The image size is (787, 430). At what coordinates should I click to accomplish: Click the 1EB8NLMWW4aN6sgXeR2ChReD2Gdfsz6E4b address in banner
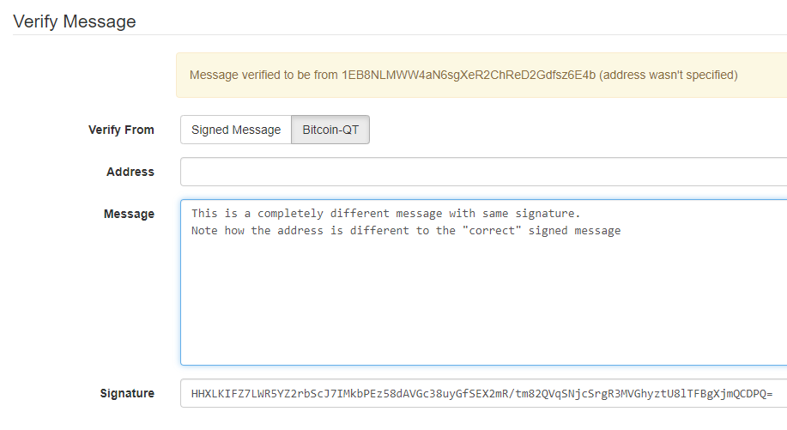pyautogui.click(x=469, y=76)
